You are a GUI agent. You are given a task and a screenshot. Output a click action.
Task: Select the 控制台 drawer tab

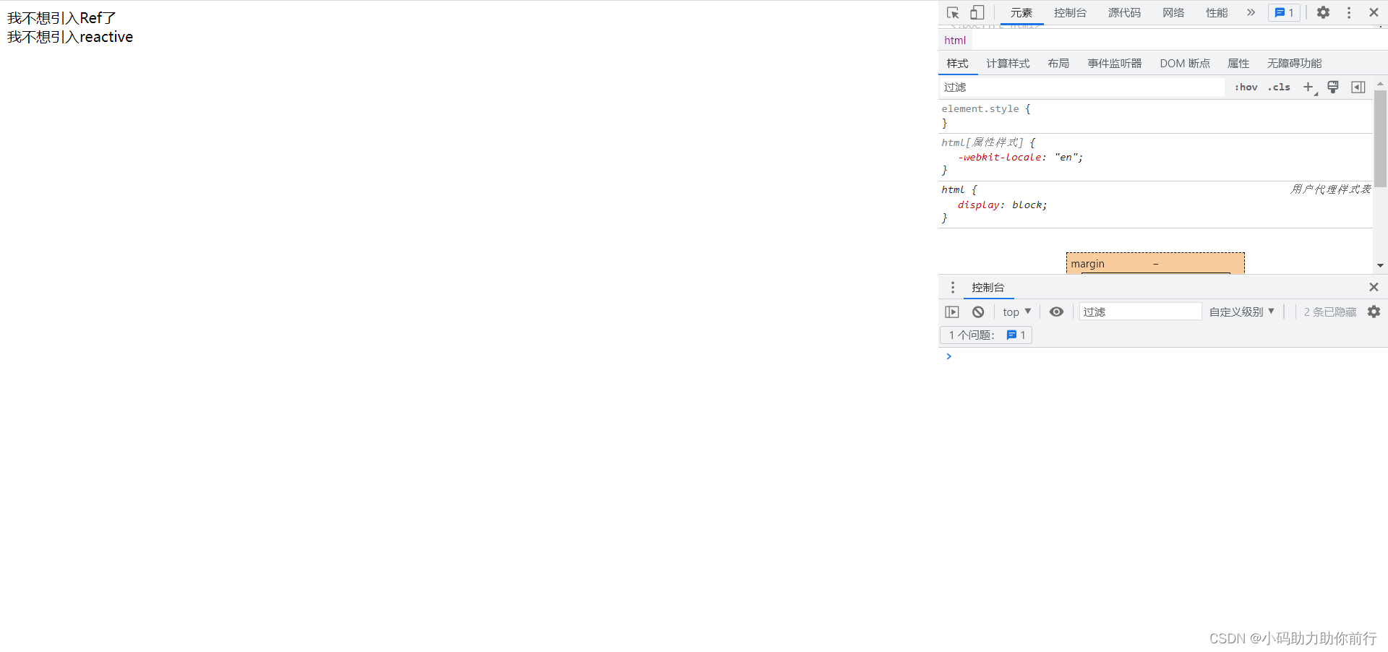pos(988,288)
